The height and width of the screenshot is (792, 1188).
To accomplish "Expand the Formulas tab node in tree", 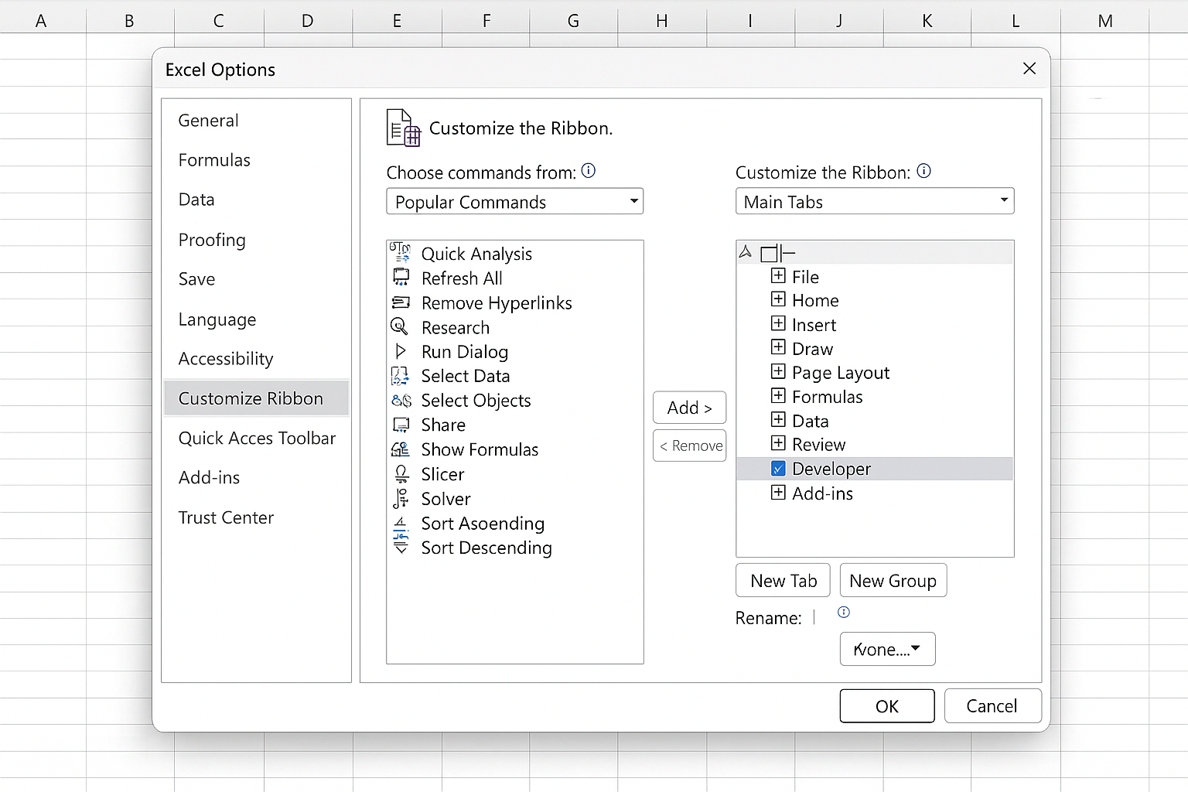I will (x=778, y=396).
